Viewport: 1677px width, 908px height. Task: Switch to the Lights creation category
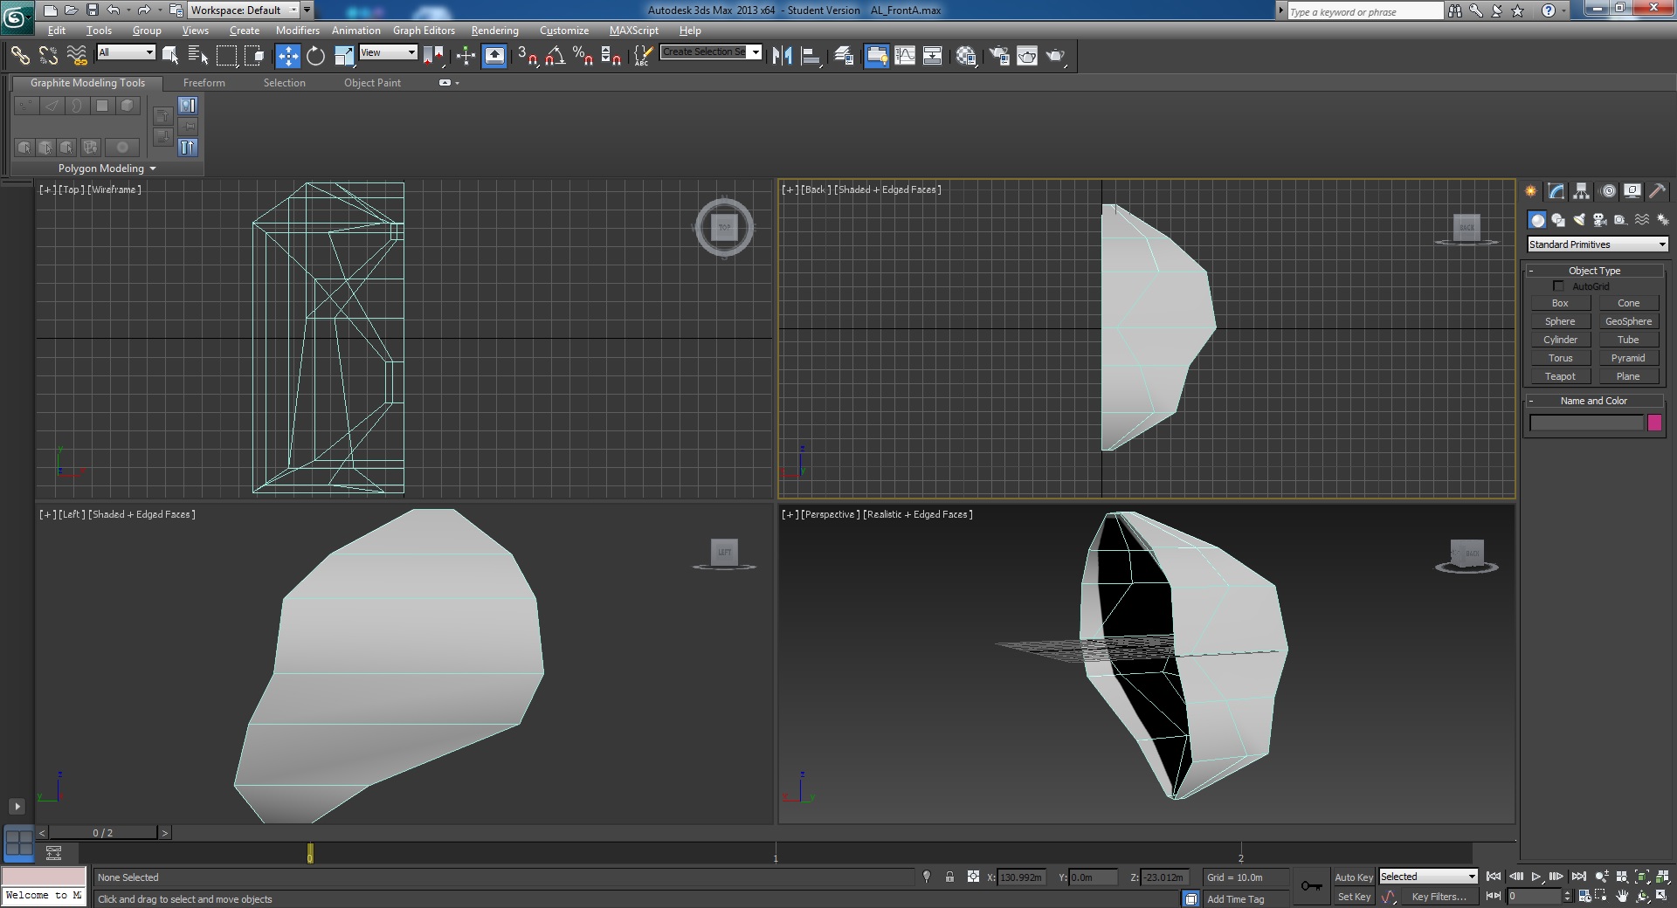pyautogui.click(x=1578, y=220)
